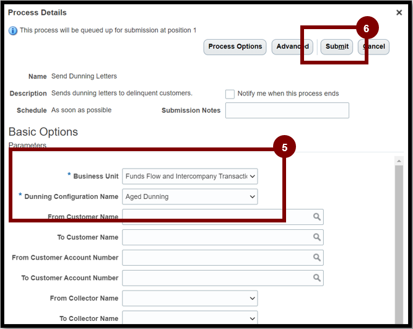Click the Process Options button
The image size is (413, 329).
coord(235,47)
